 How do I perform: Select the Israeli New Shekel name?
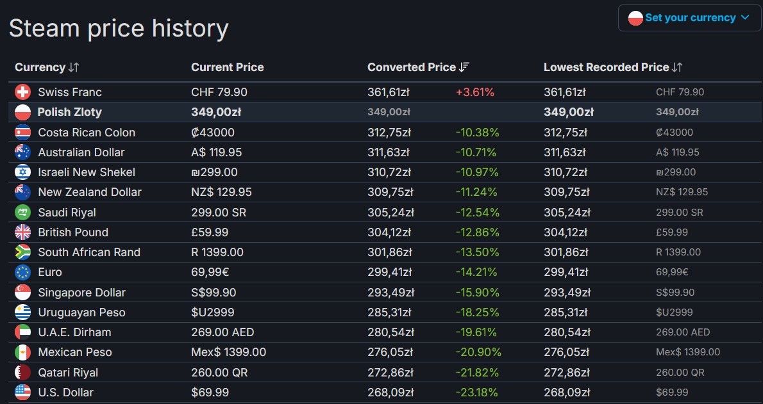click(x=87, y=172)
